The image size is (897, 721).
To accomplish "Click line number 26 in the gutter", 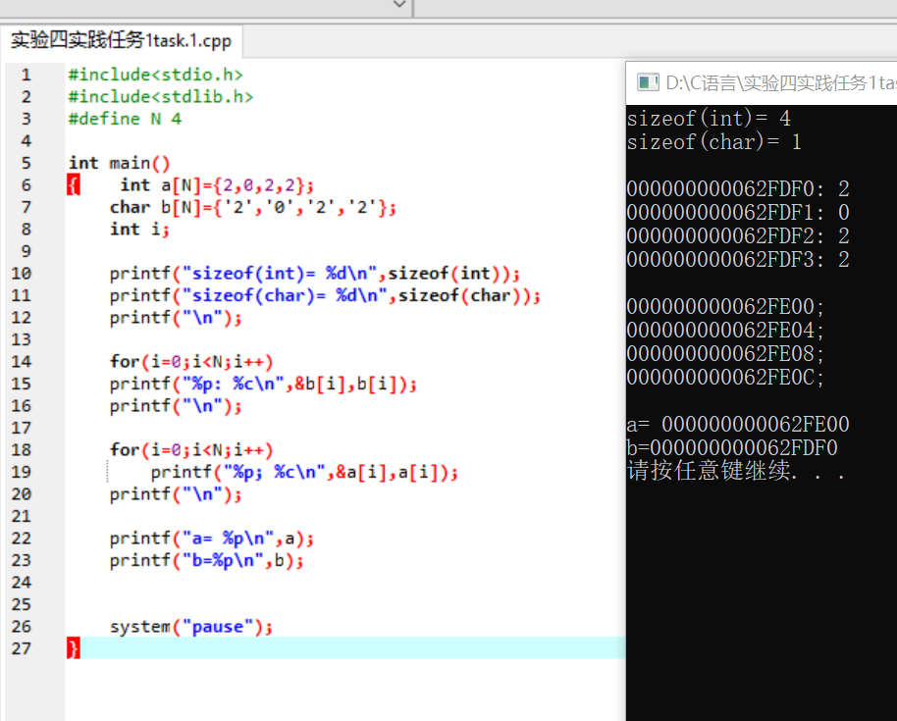I will pos(22,627).
